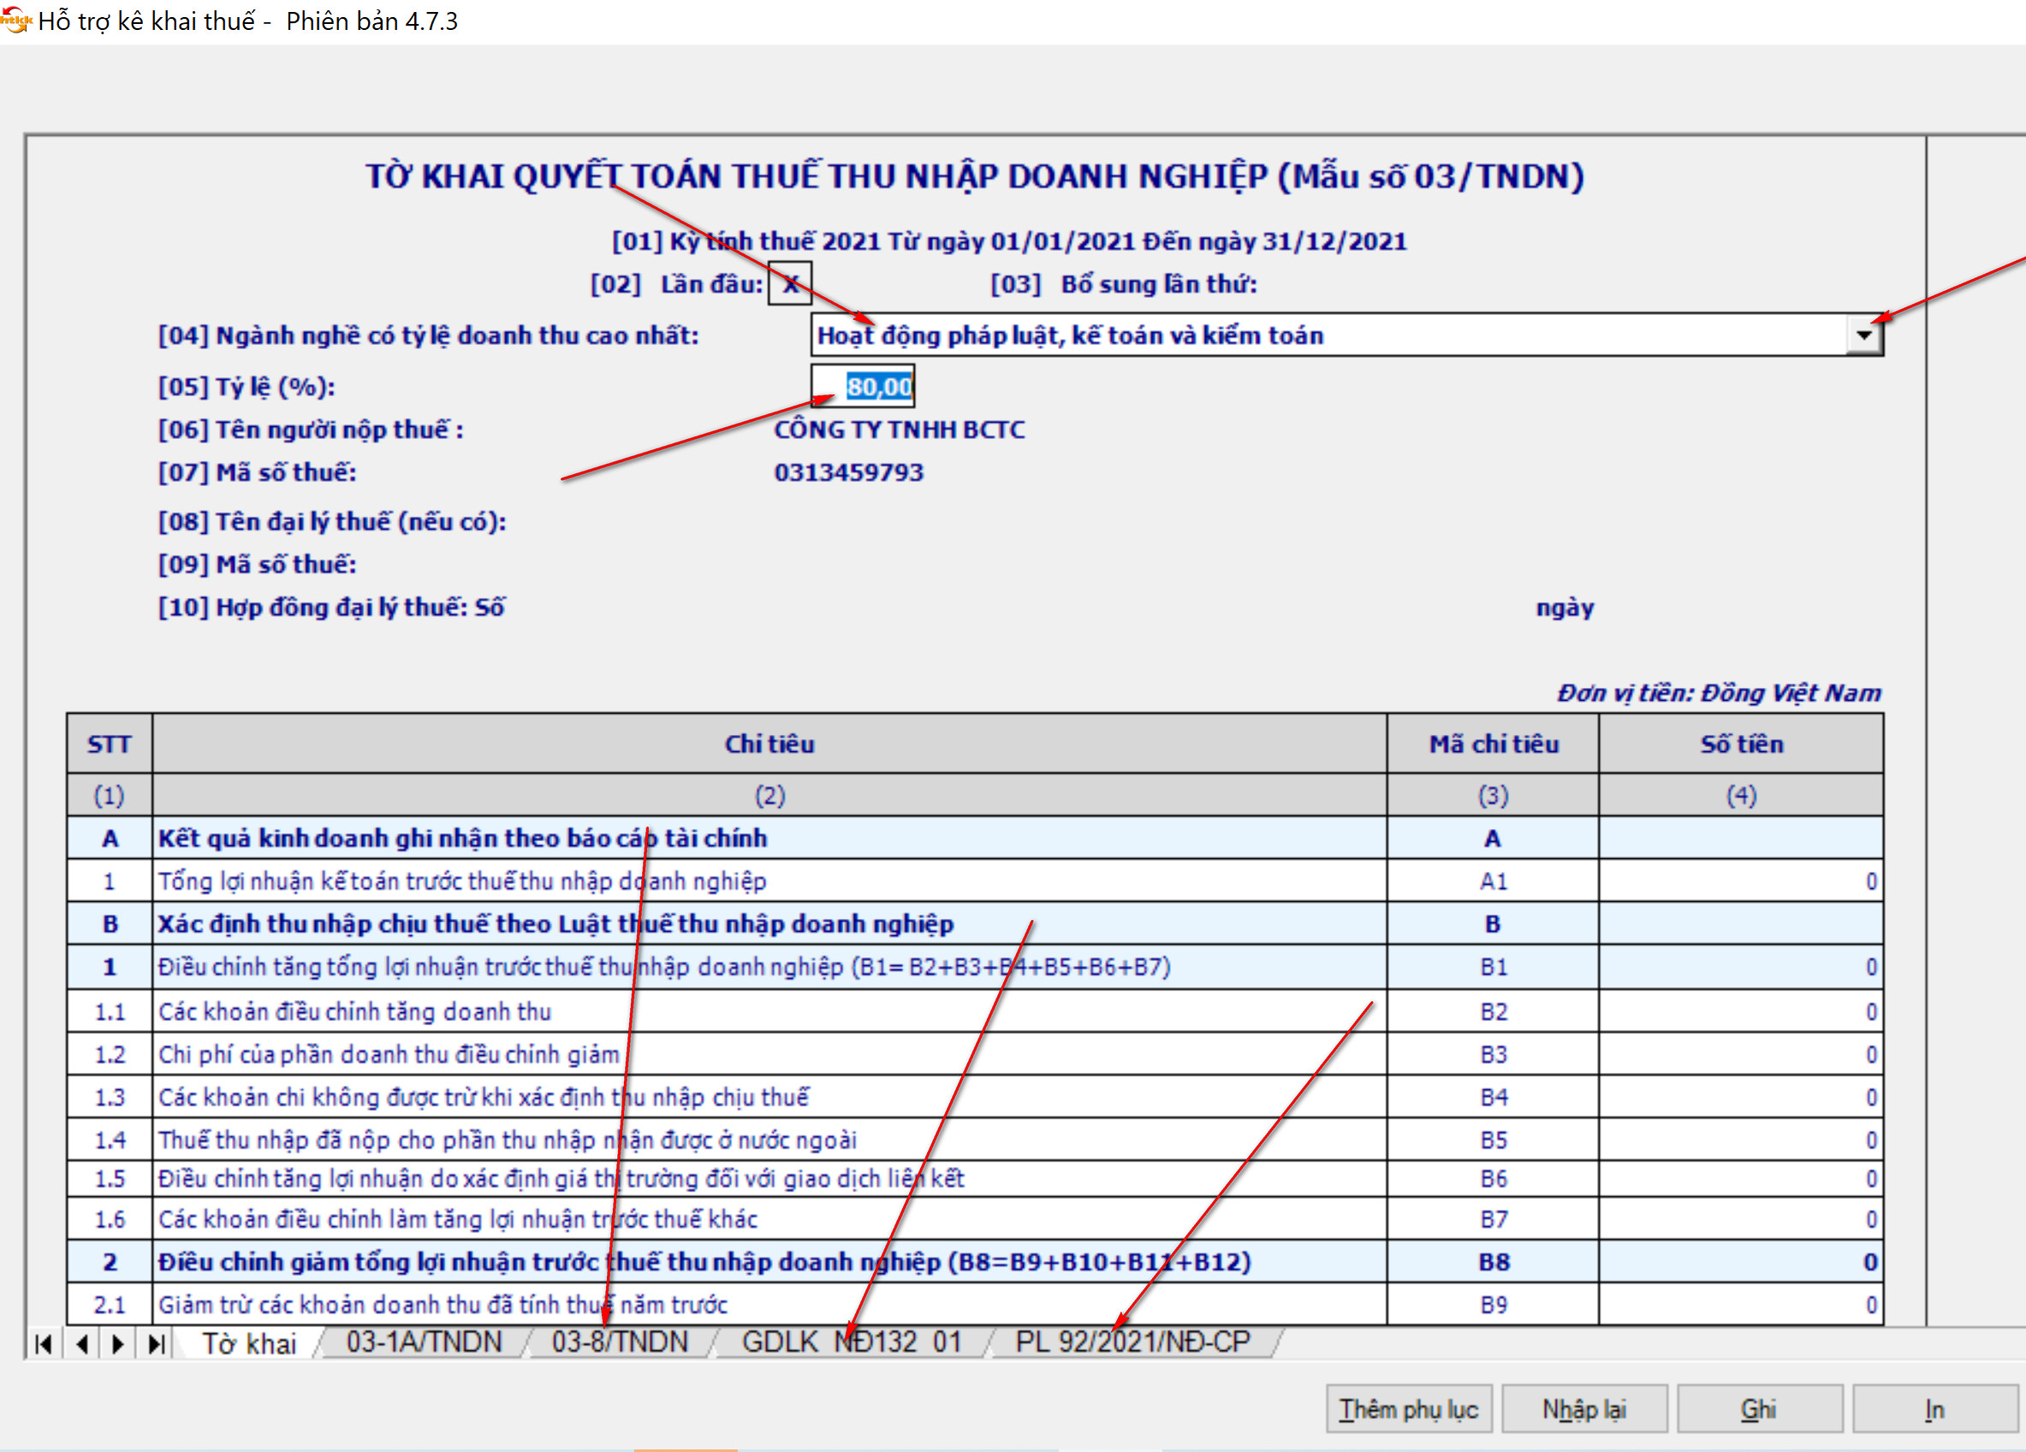
Task: Go to first sheet tab arrow
Action: coord(43,1344)
